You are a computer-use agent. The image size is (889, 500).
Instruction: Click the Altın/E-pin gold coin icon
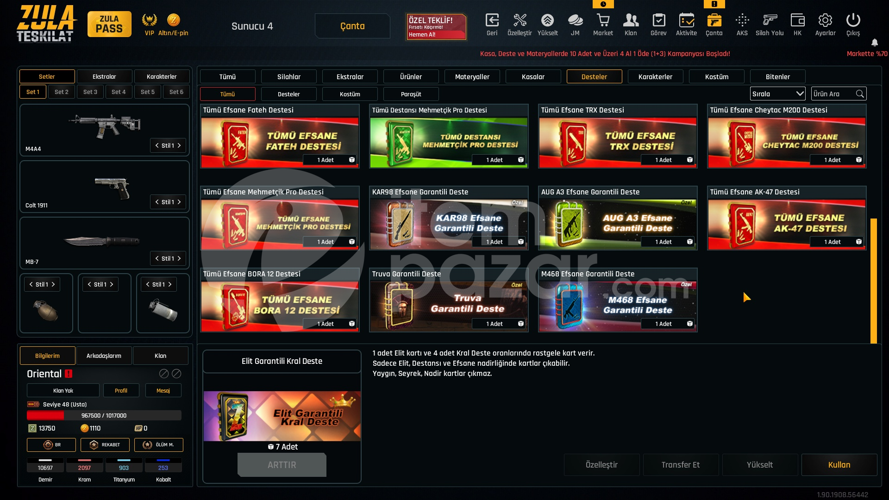coord(173,20)
